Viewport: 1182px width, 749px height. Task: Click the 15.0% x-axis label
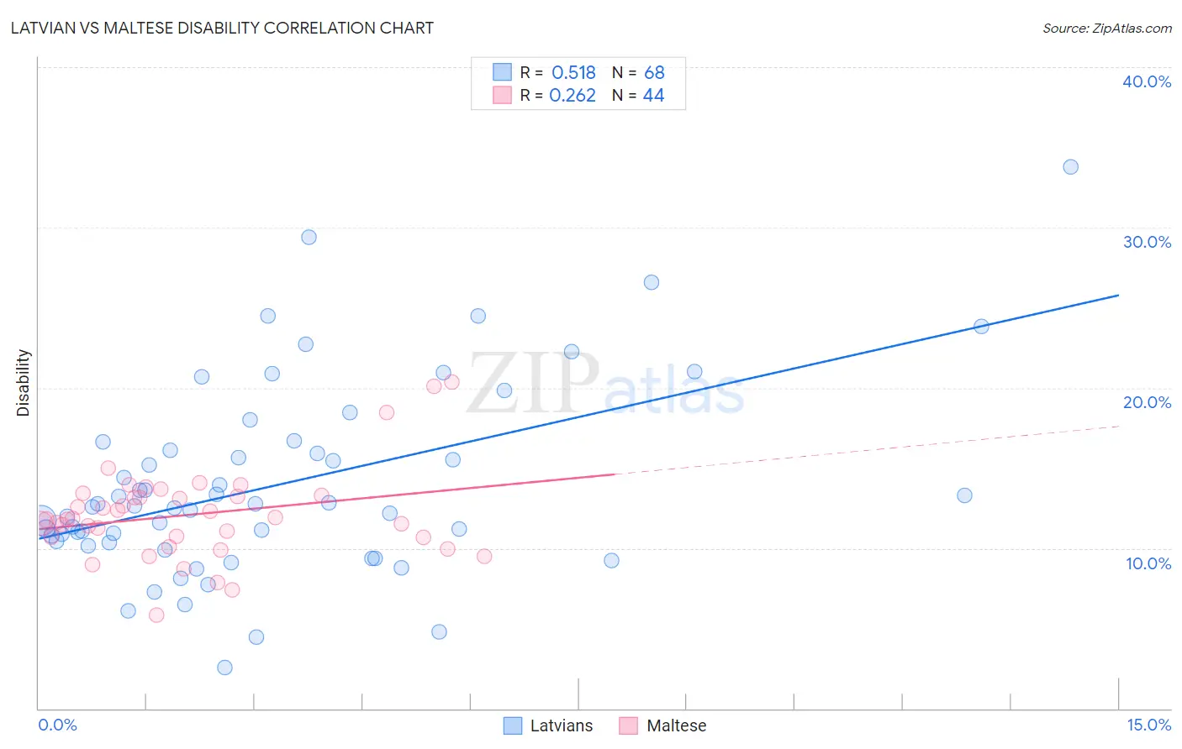coord(1148,725)
